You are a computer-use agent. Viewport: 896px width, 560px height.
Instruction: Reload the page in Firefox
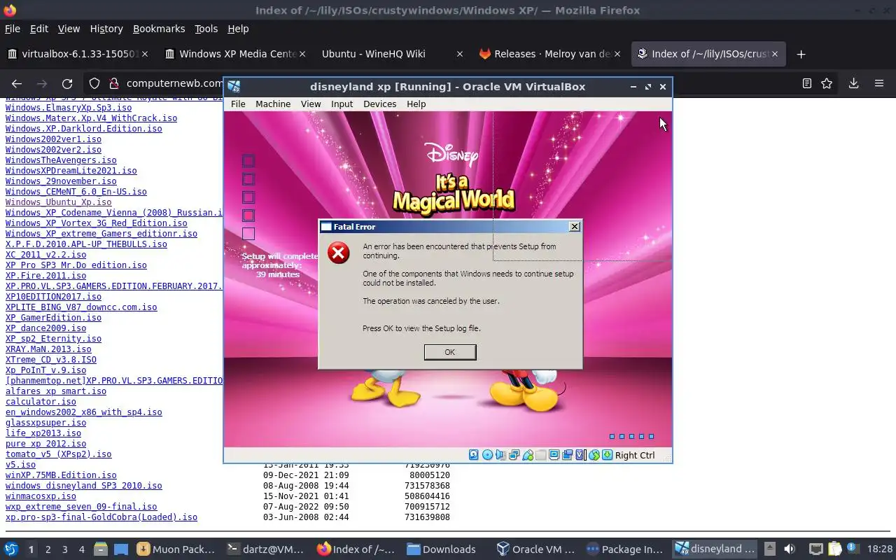(67, 83)
